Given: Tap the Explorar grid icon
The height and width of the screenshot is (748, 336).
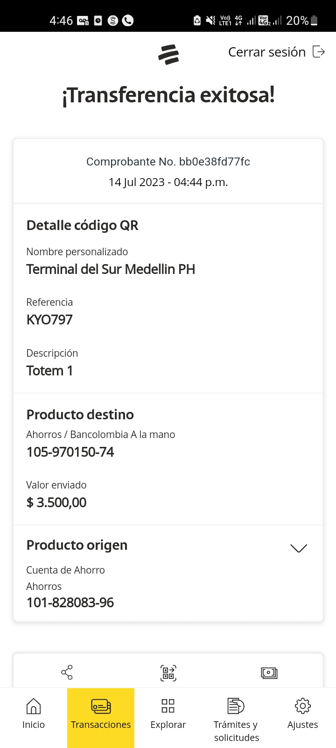Looking at the screenshot, I should (x=168, y=706).
